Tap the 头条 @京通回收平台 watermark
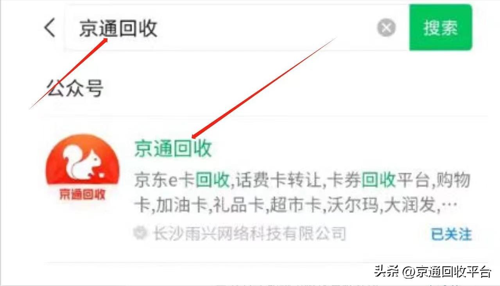The image size is (500, 286). point(432,271)
